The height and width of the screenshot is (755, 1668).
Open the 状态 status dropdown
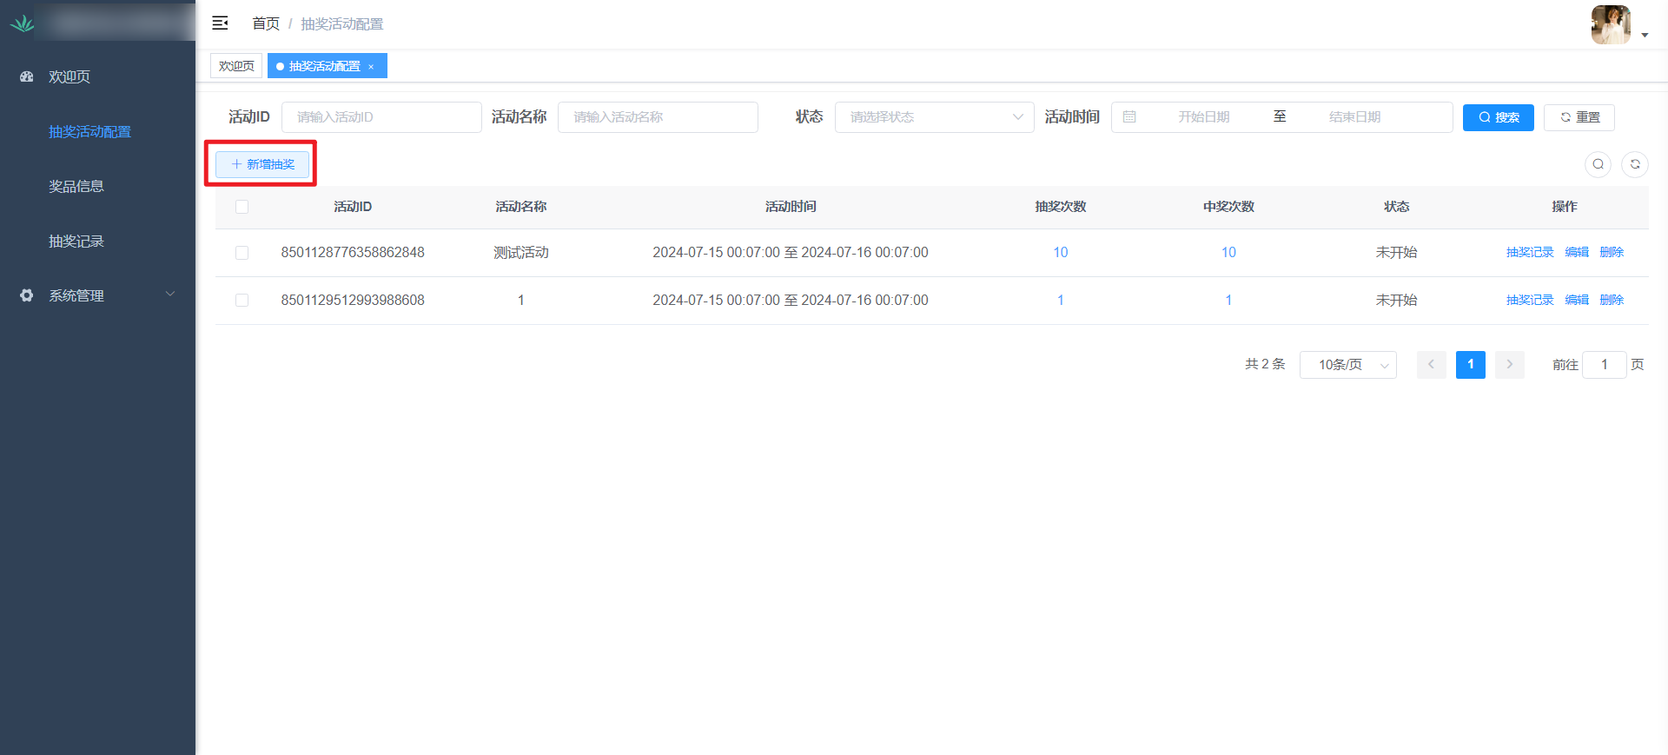(934, 117)
